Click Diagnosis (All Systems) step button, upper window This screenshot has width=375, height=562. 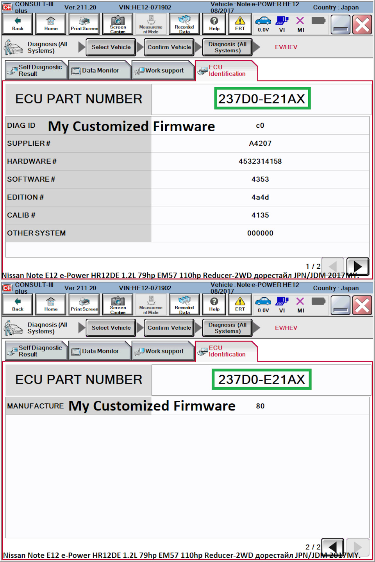[x=227, y=47]
